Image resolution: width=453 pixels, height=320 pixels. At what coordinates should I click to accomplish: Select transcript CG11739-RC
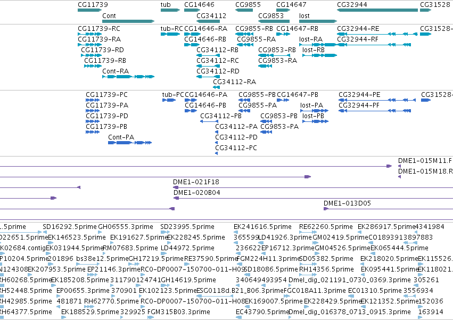[x=89, y=34]
